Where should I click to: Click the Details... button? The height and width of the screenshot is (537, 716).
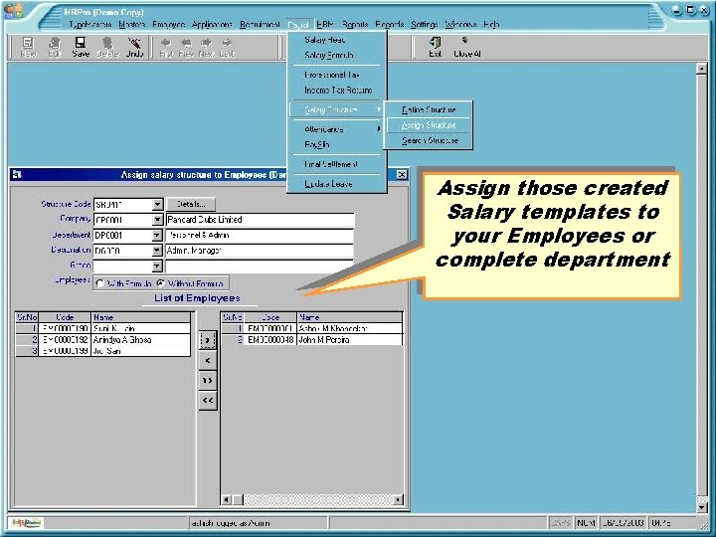pyautogui.click(x=191, y=204)
